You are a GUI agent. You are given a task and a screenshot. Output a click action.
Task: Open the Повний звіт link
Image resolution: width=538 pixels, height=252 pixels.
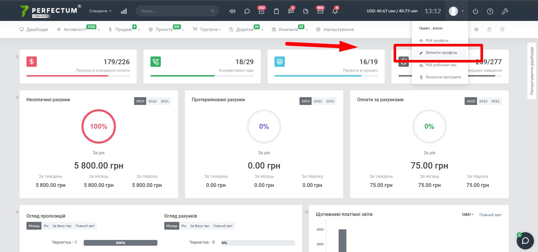[490, 215]
